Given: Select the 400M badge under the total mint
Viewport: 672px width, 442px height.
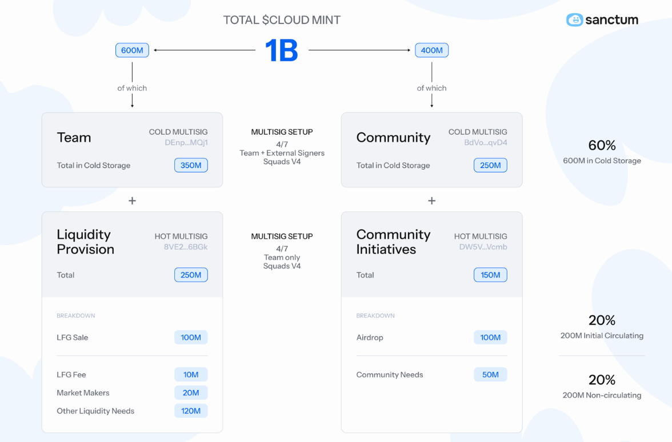Looking at the screenshot, I should (x=431, y=50).
